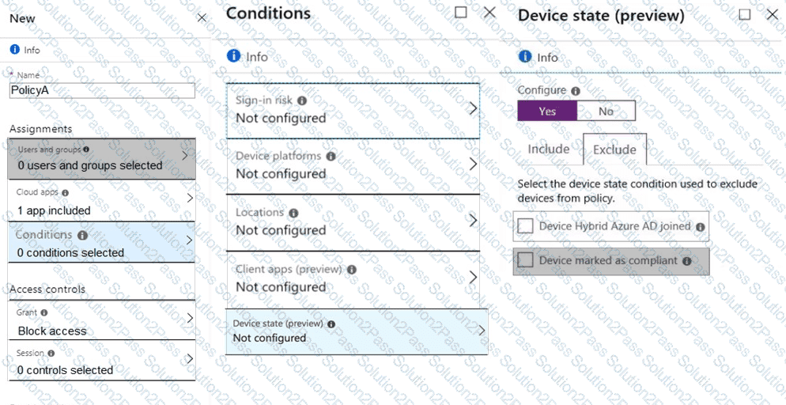Viewport: 786px width, 405px height.
Task: Click the policy Name input field
Action: (102, 90)
